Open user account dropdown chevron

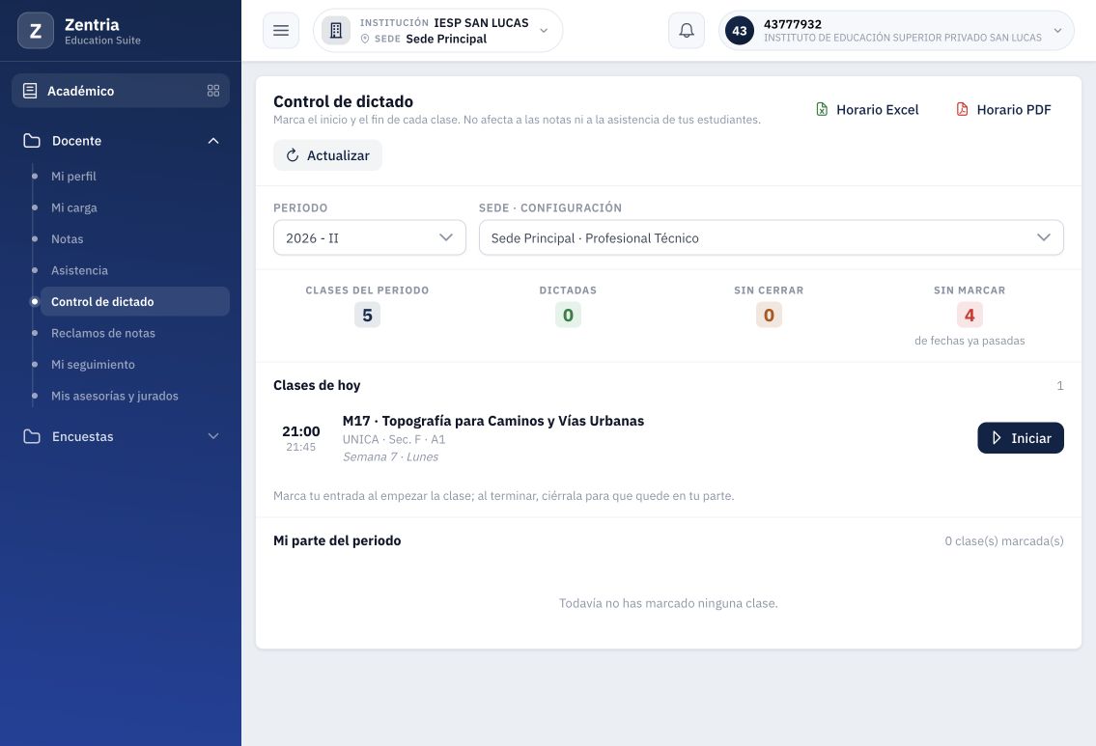click(x=1057, y=31)
